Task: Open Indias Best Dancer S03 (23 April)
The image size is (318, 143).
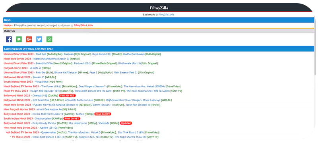Action: click(x=93, y=91)
